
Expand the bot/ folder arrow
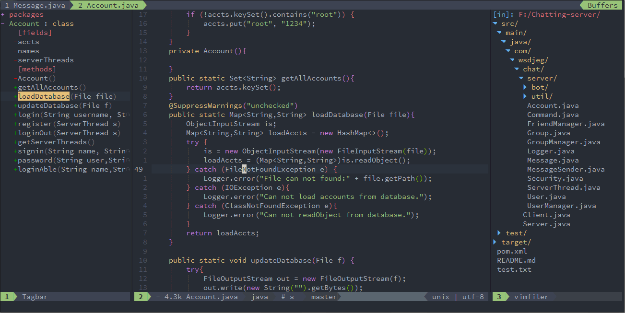tap(525, 87)
